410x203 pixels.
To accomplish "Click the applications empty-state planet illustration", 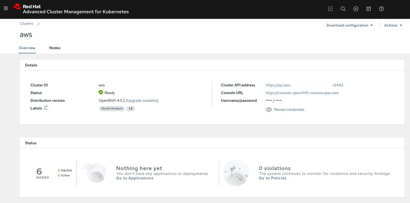I will click(94, 173).
